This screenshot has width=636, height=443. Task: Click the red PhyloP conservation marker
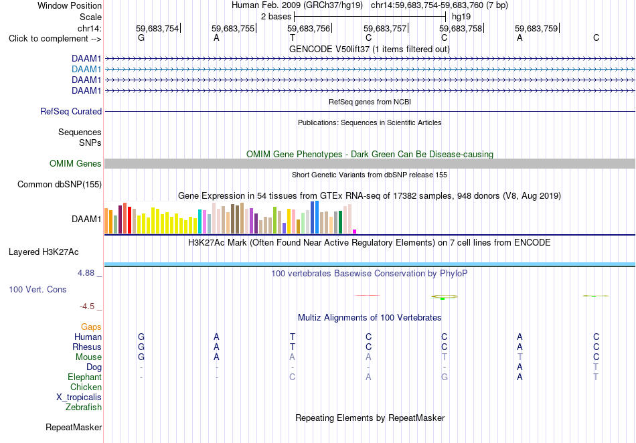[368, 296]
